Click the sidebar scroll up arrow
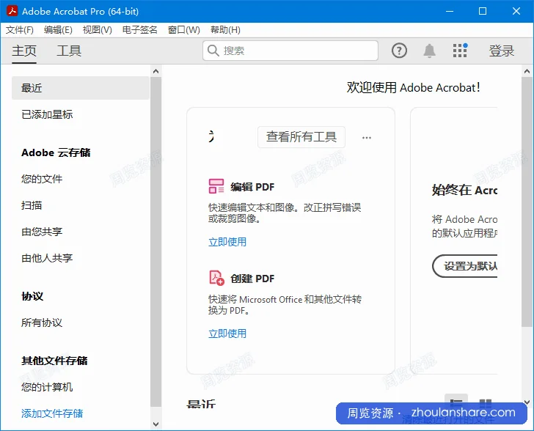 pos(156,71)
